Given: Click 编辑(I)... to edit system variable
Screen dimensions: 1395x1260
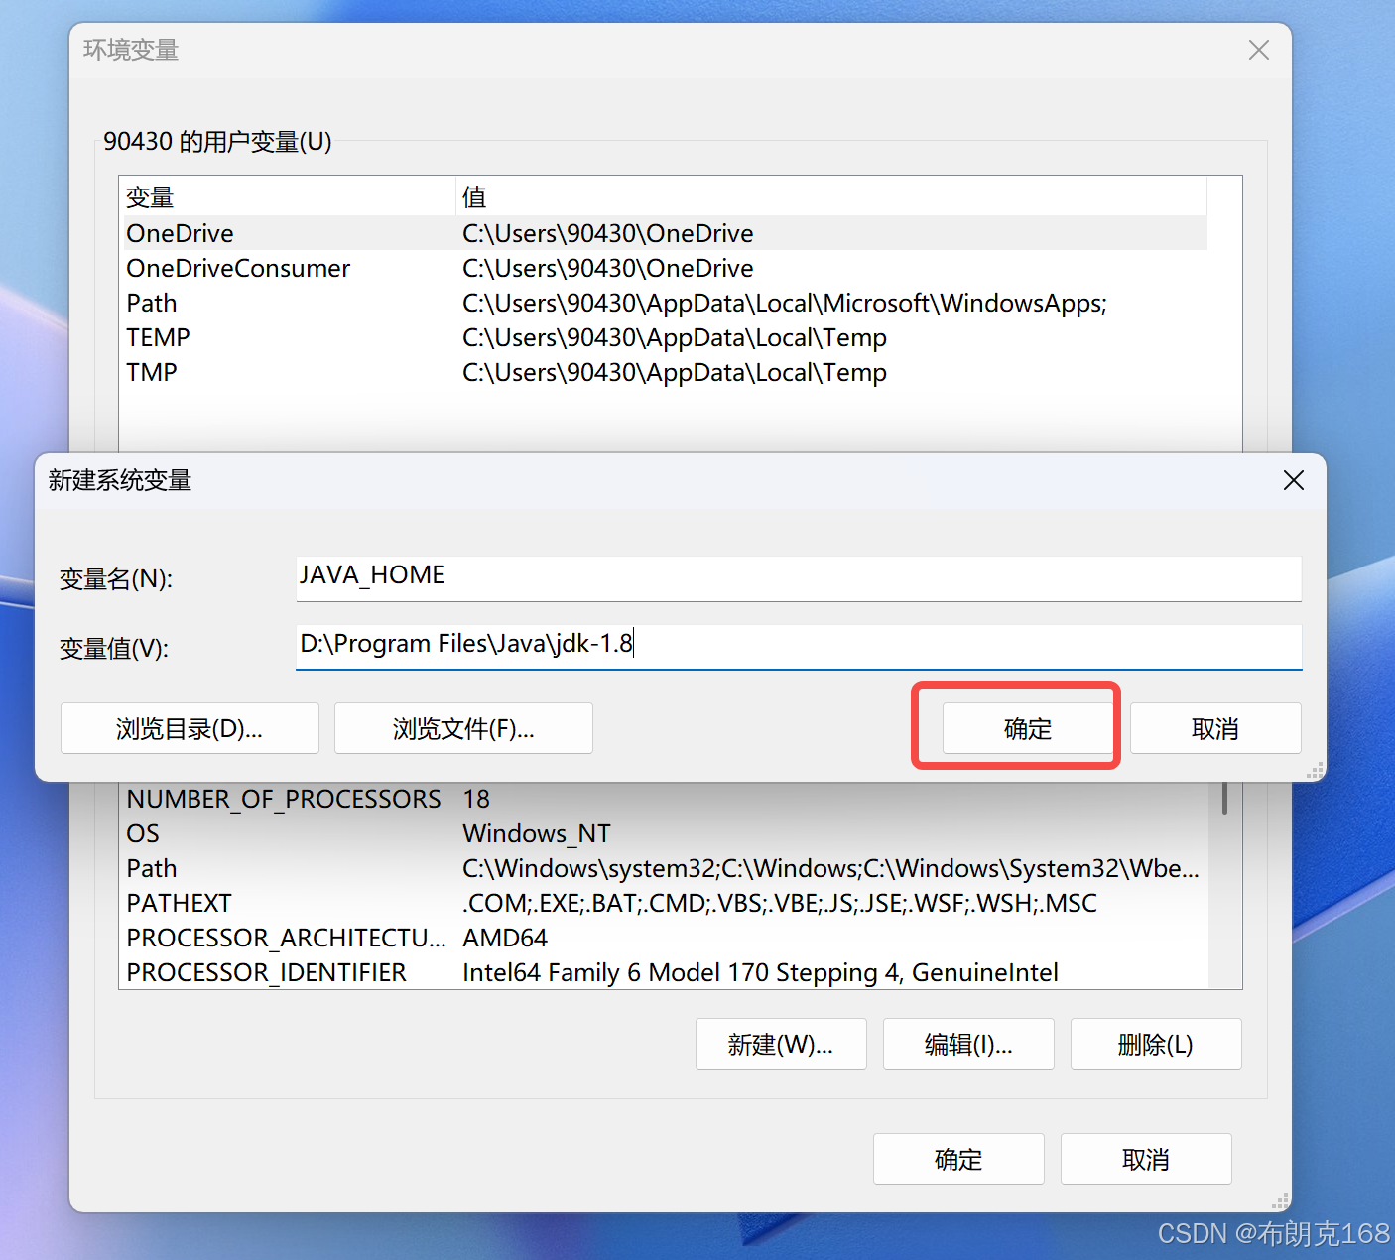Looking at the screenshot, I should [x=968, y=1044].
